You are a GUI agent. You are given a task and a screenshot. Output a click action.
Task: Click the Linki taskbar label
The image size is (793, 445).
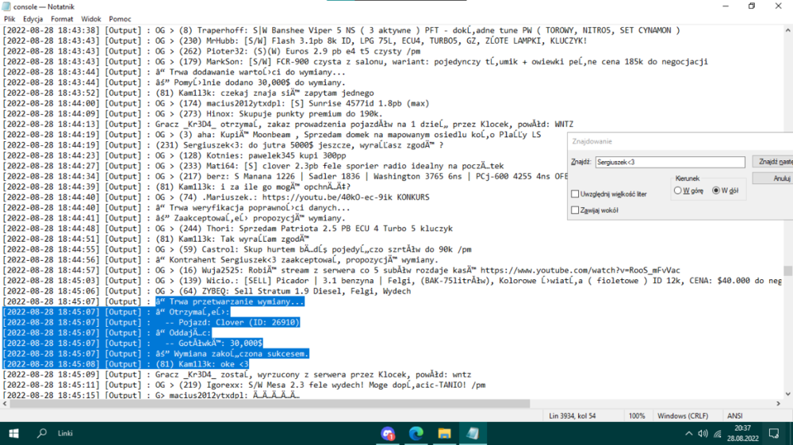(65, 433)
